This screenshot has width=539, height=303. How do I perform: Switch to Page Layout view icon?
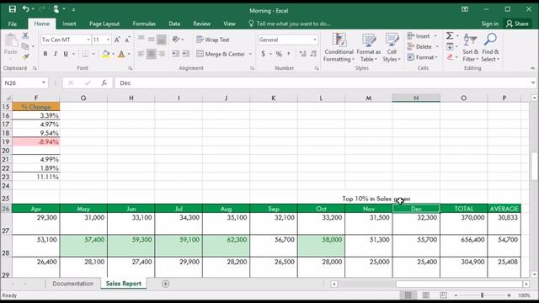coord(425,295)
